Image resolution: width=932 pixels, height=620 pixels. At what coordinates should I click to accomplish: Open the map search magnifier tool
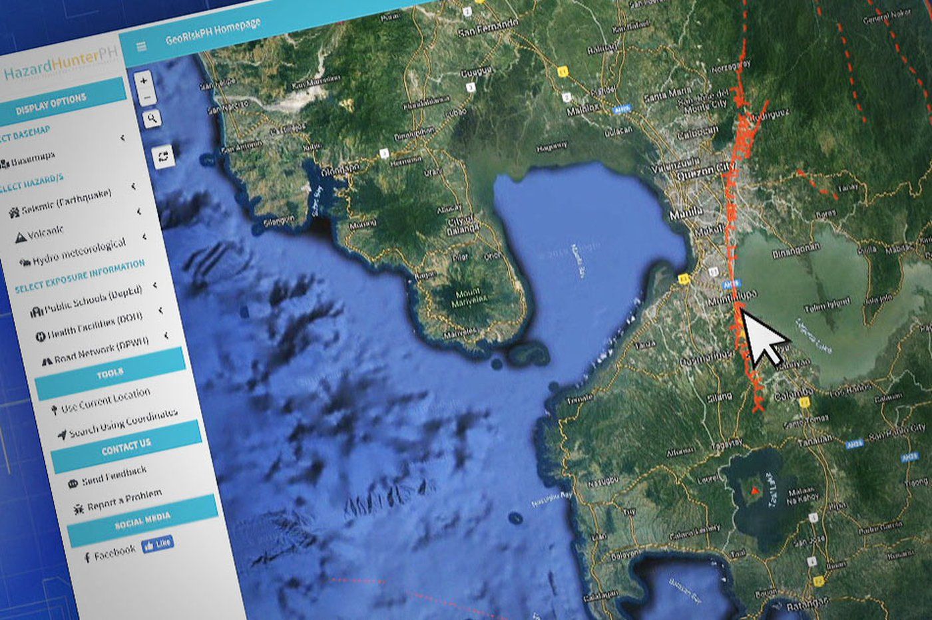(152, 119)
